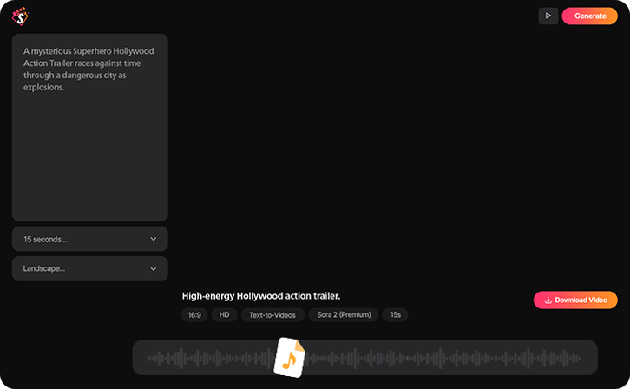Select the HD quality tag
630x389 pixels.
click(224, 314)
